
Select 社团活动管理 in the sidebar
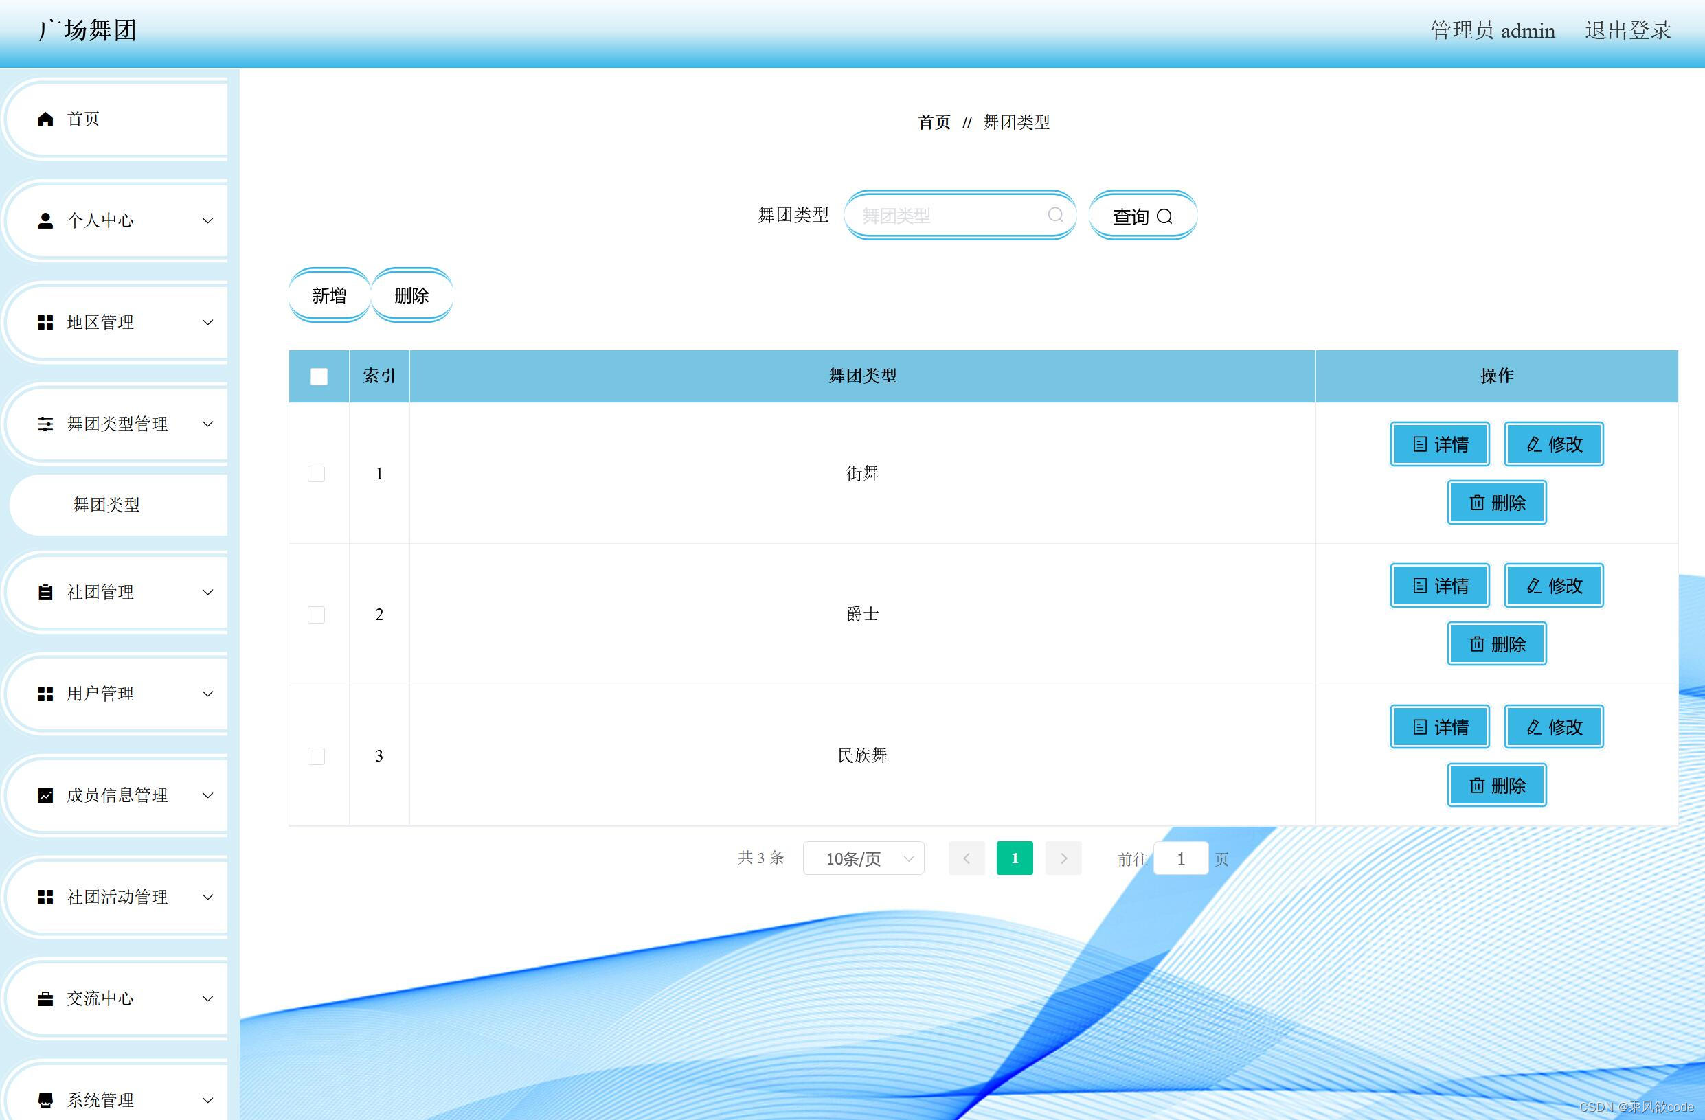click(x=117, y=897)
